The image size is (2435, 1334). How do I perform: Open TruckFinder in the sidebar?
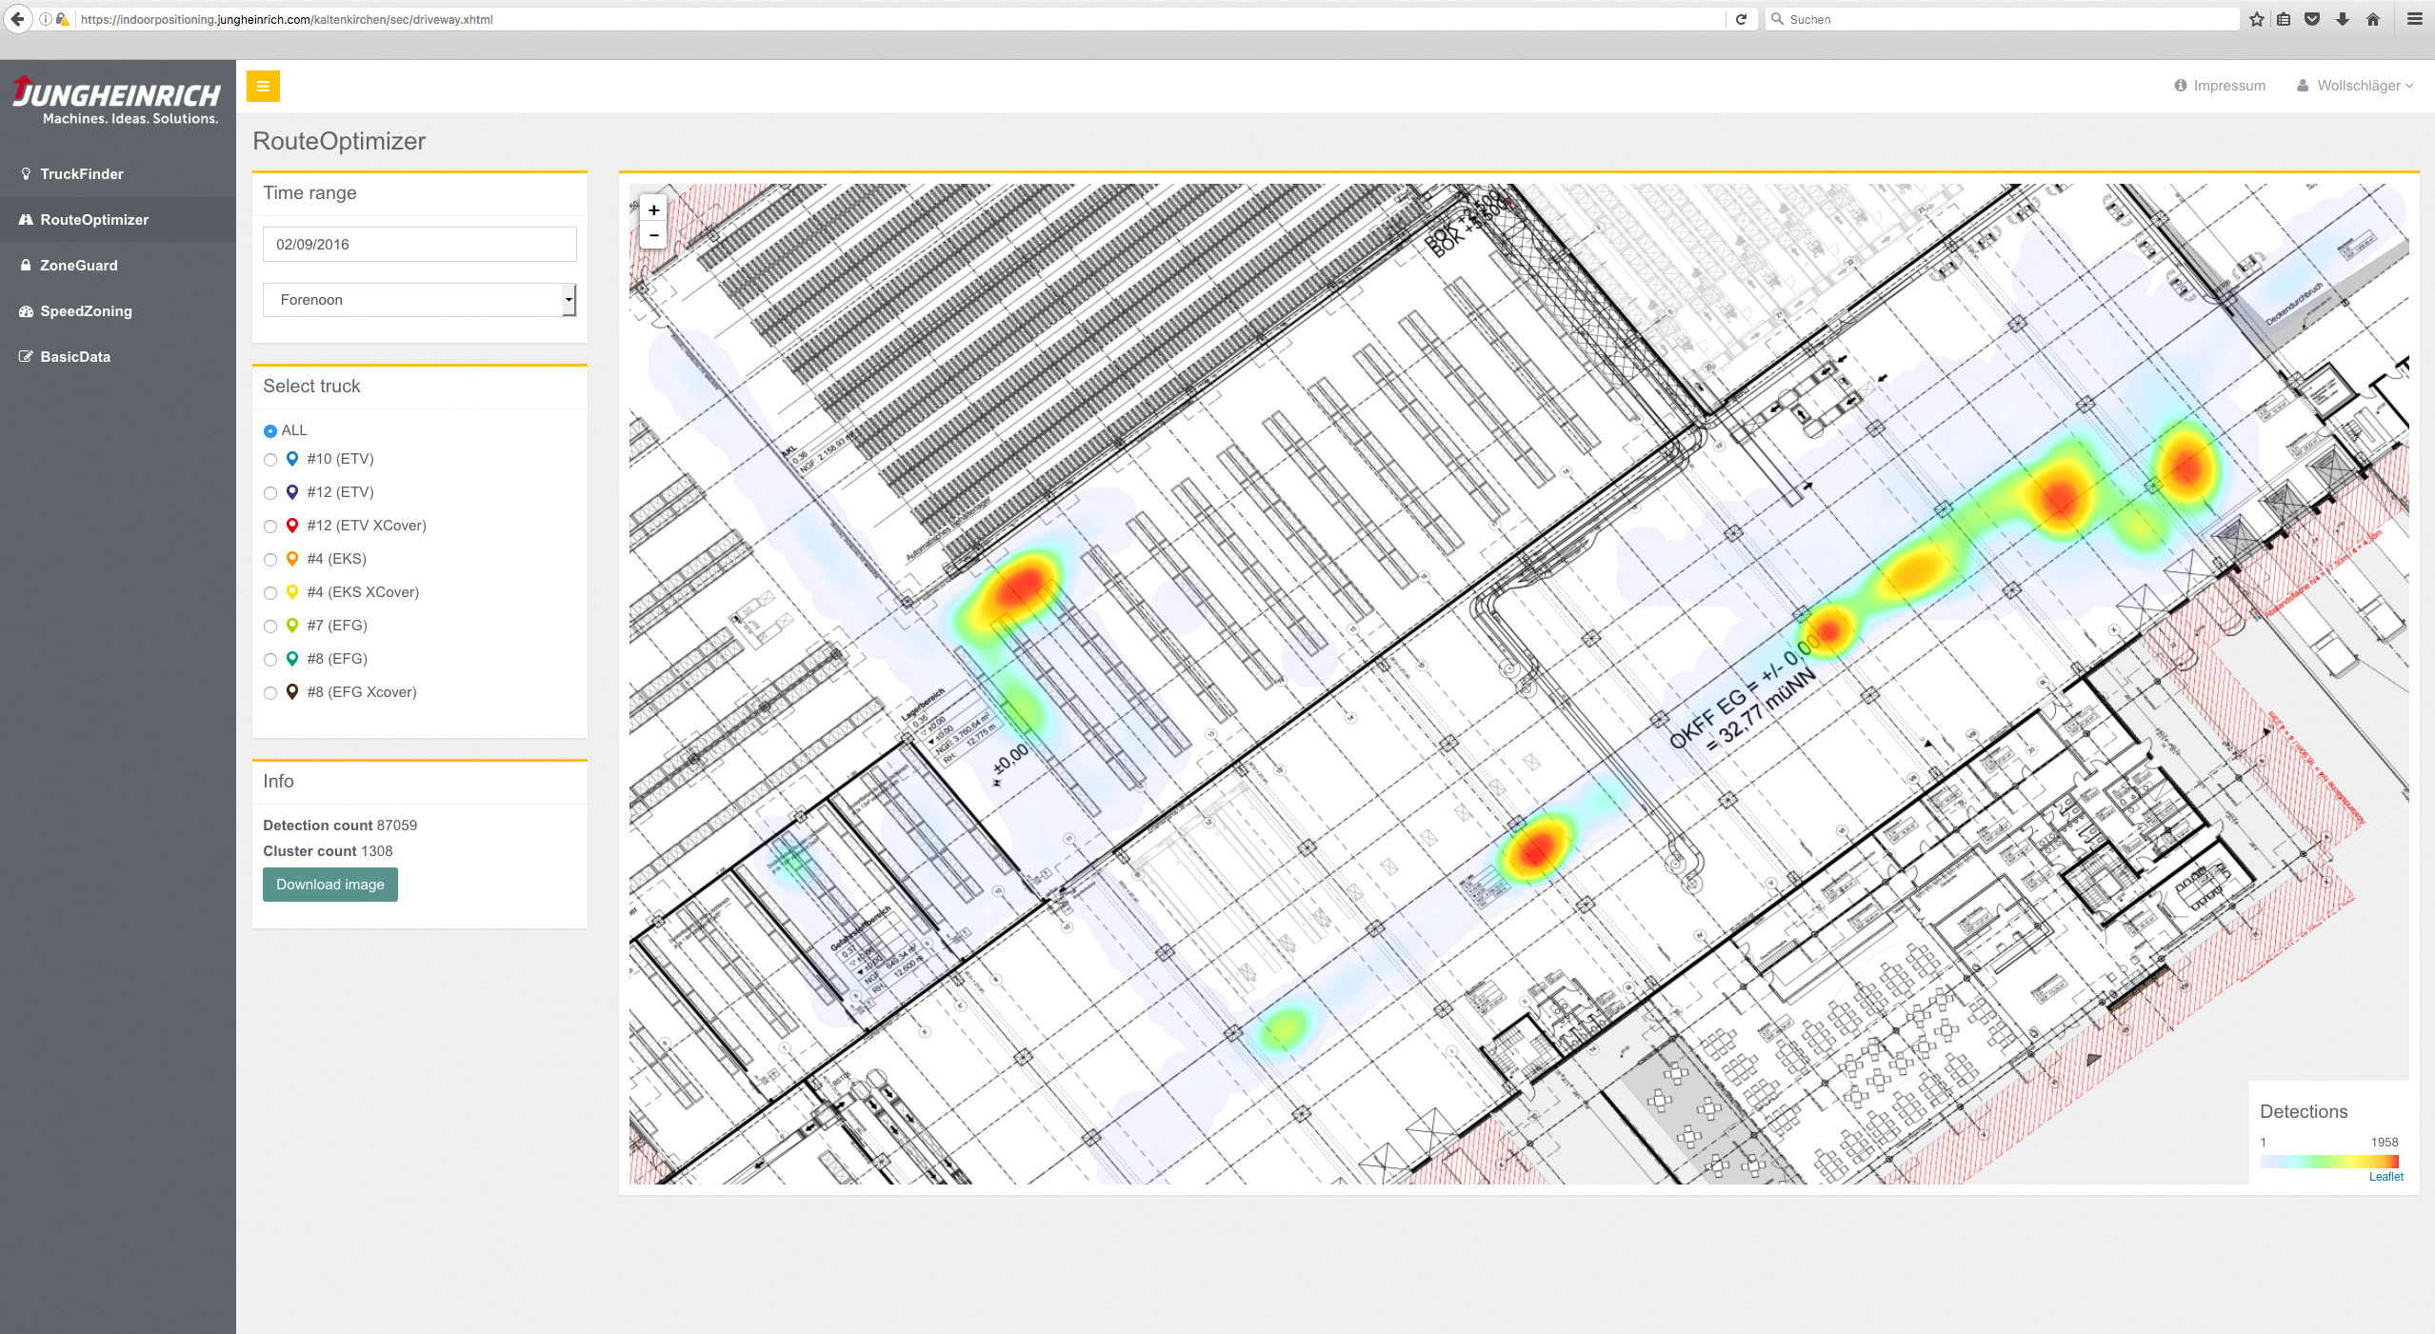82,174
